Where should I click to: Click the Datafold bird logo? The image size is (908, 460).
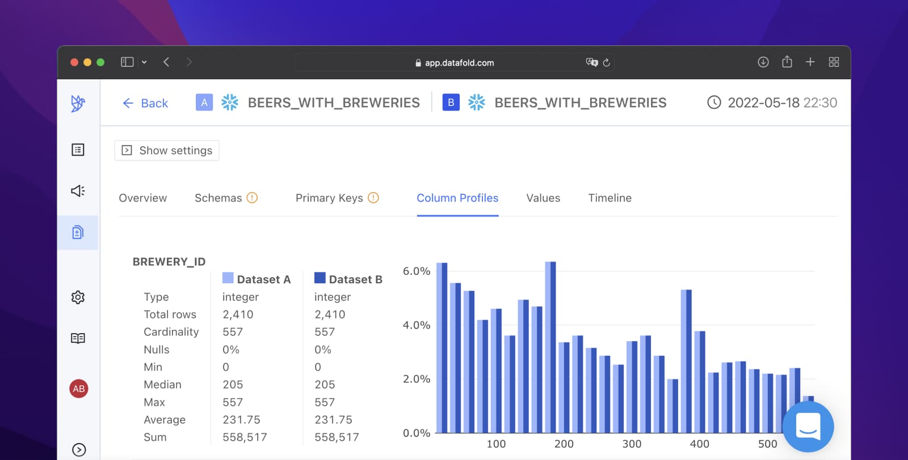(x=78, y=103)
